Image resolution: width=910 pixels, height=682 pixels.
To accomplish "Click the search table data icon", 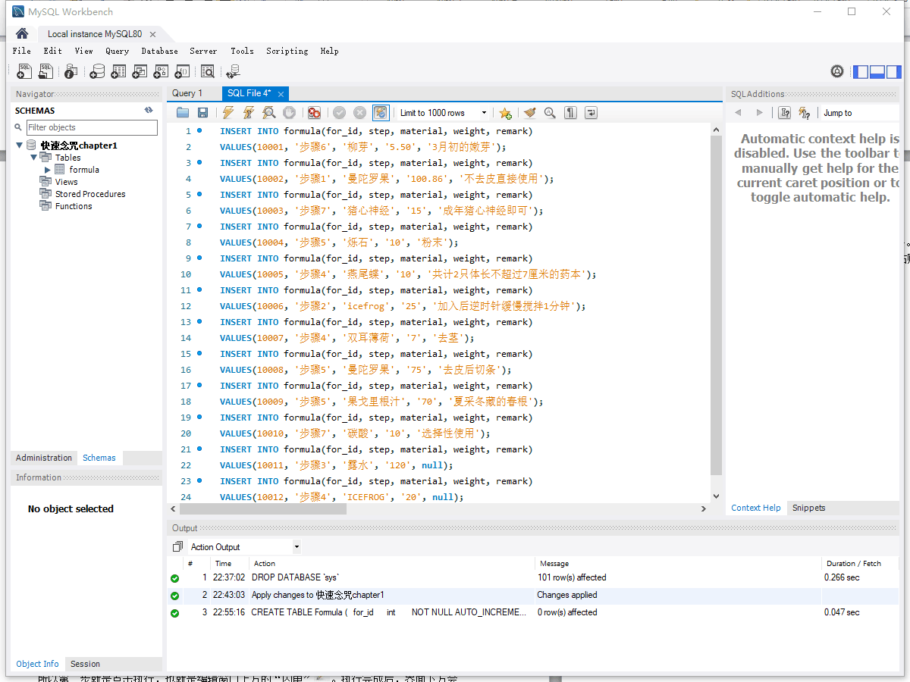I will [208, 71].
